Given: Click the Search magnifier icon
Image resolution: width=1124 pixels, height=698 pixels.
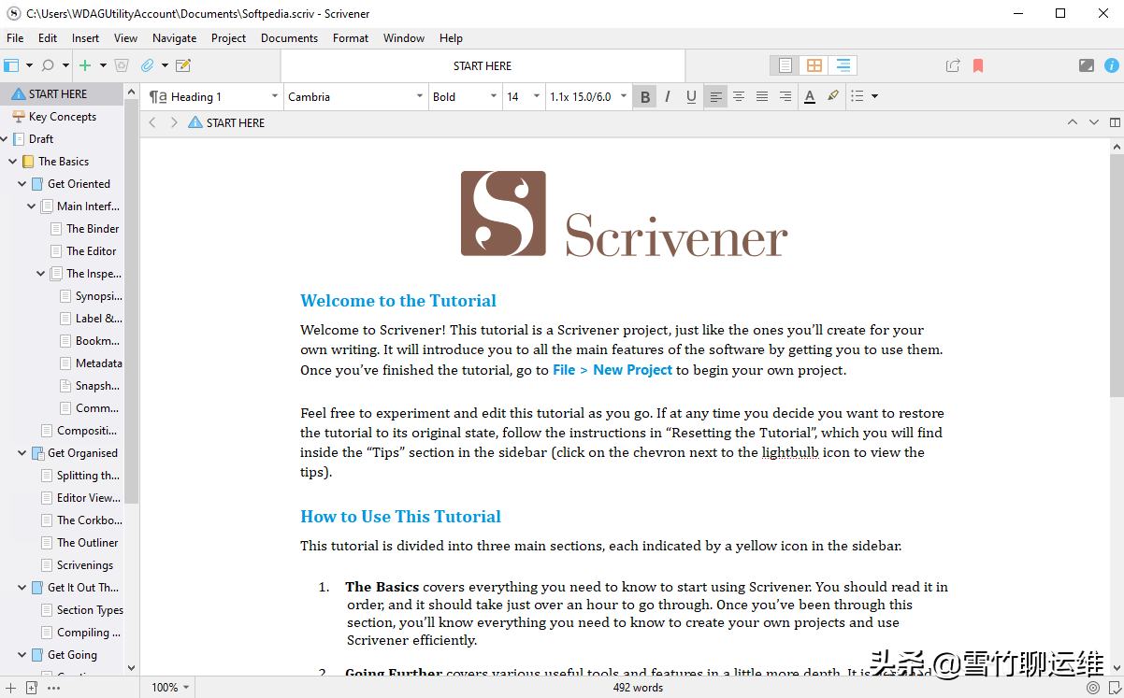Looking at the screenshot, I should click(x=49, y=65).
